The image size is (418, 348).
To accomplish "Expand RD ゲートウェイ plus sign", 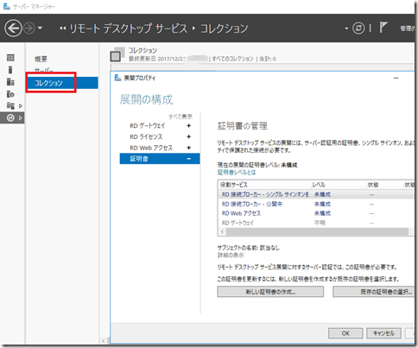I will [x=189, y=125].
